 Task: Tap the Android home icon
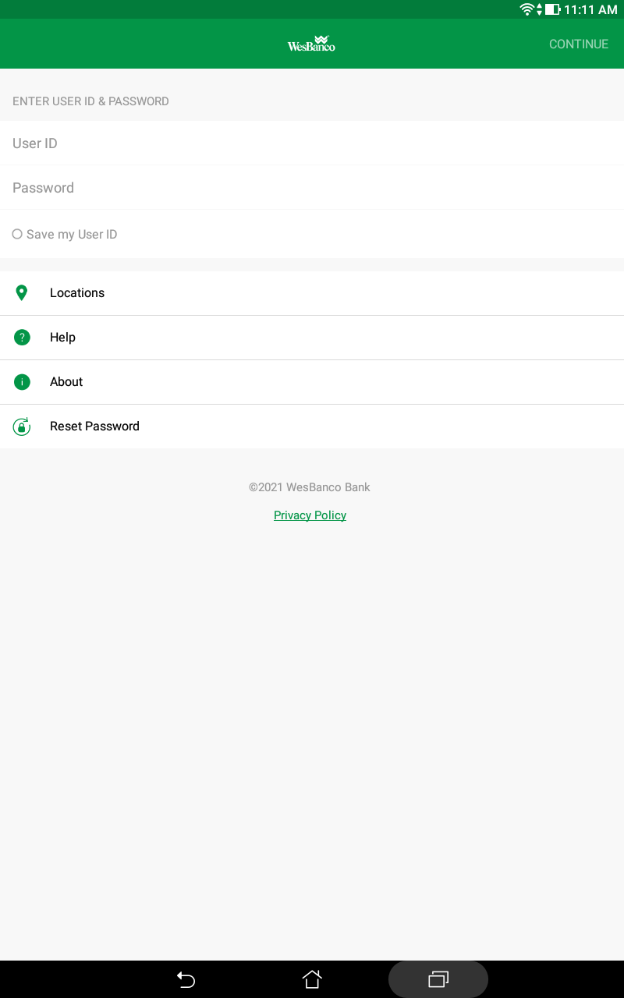[x=312, y=979]
